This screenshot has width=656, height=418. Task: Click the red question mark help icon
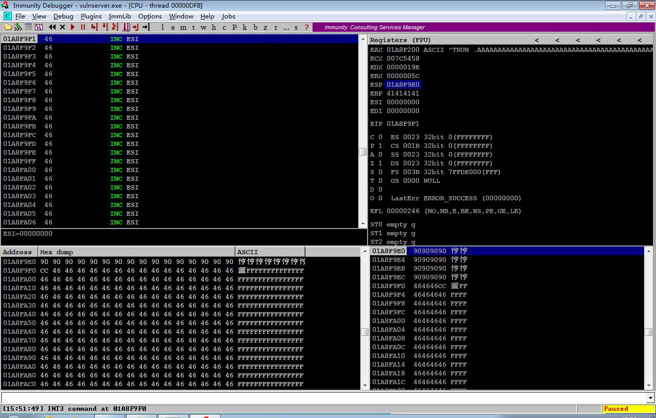(x=306, y=27)
